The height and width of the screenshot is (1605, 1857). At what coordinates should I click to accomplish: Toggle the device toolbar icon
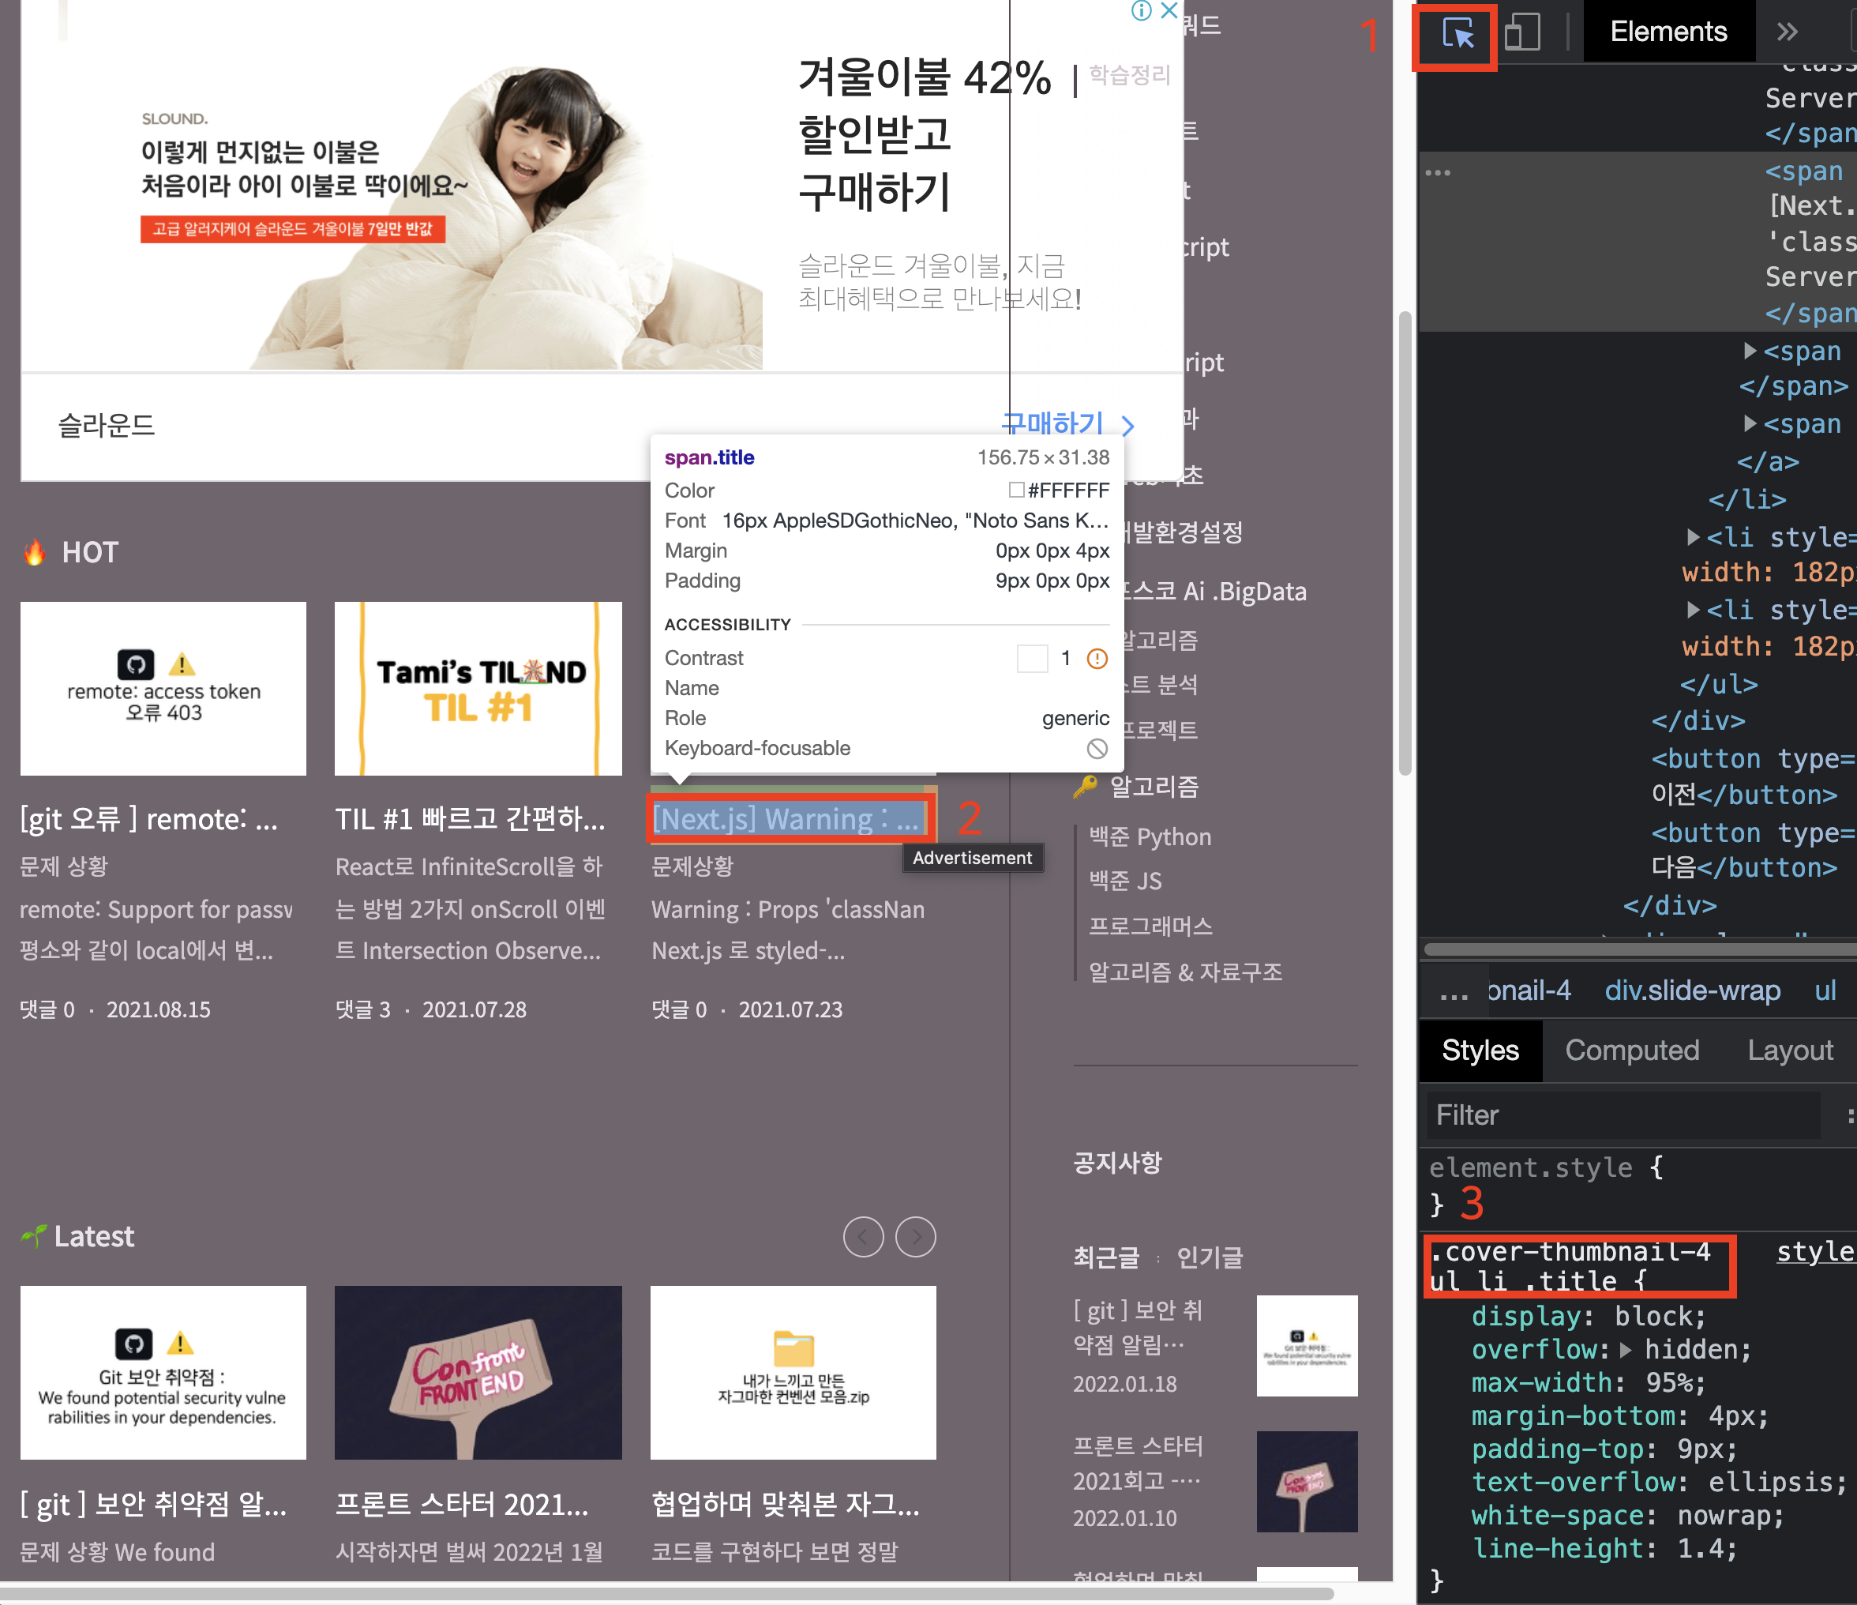(x=1521, y=33)
